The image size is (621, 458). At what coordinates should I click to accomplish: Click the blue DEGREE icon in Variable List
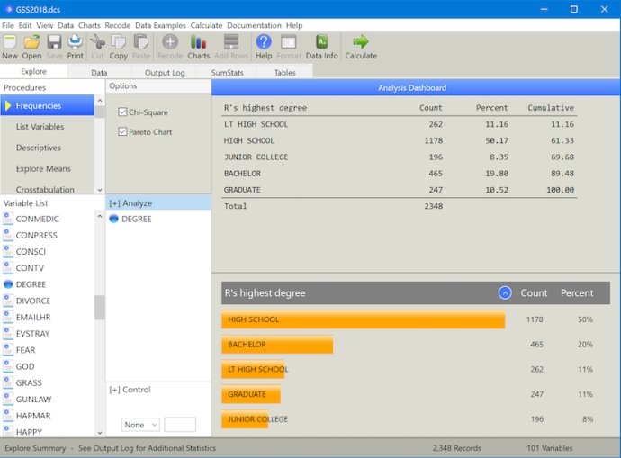(8, 284)
